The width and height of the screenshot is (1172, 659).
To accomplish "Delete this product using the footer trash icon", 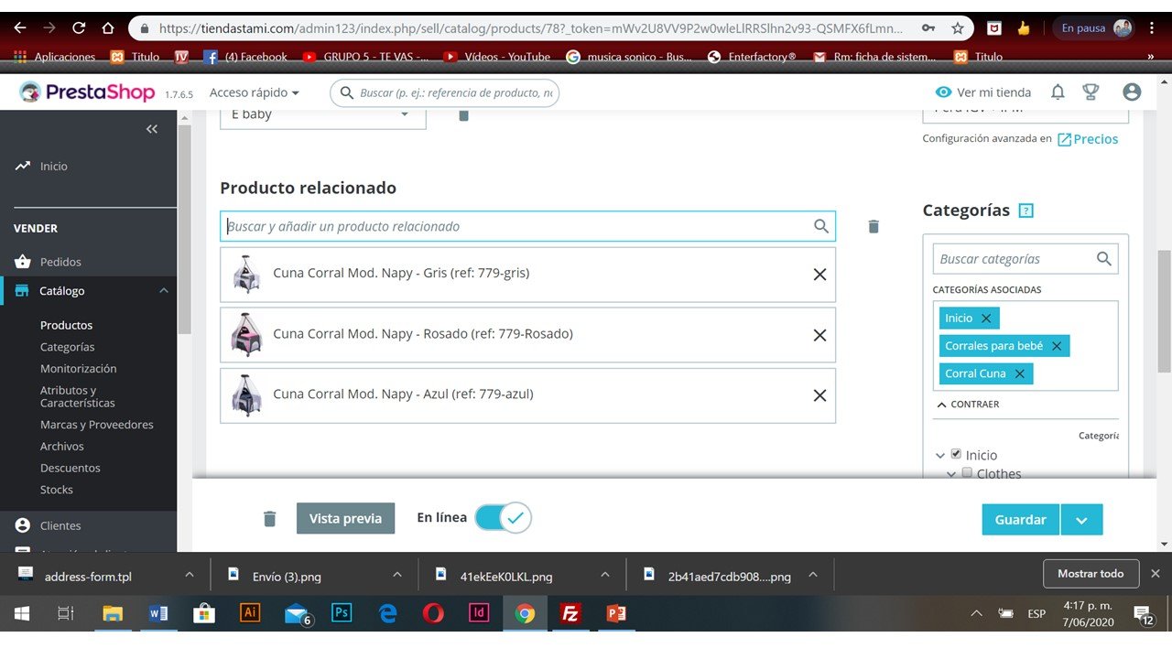I will point(269,519).
